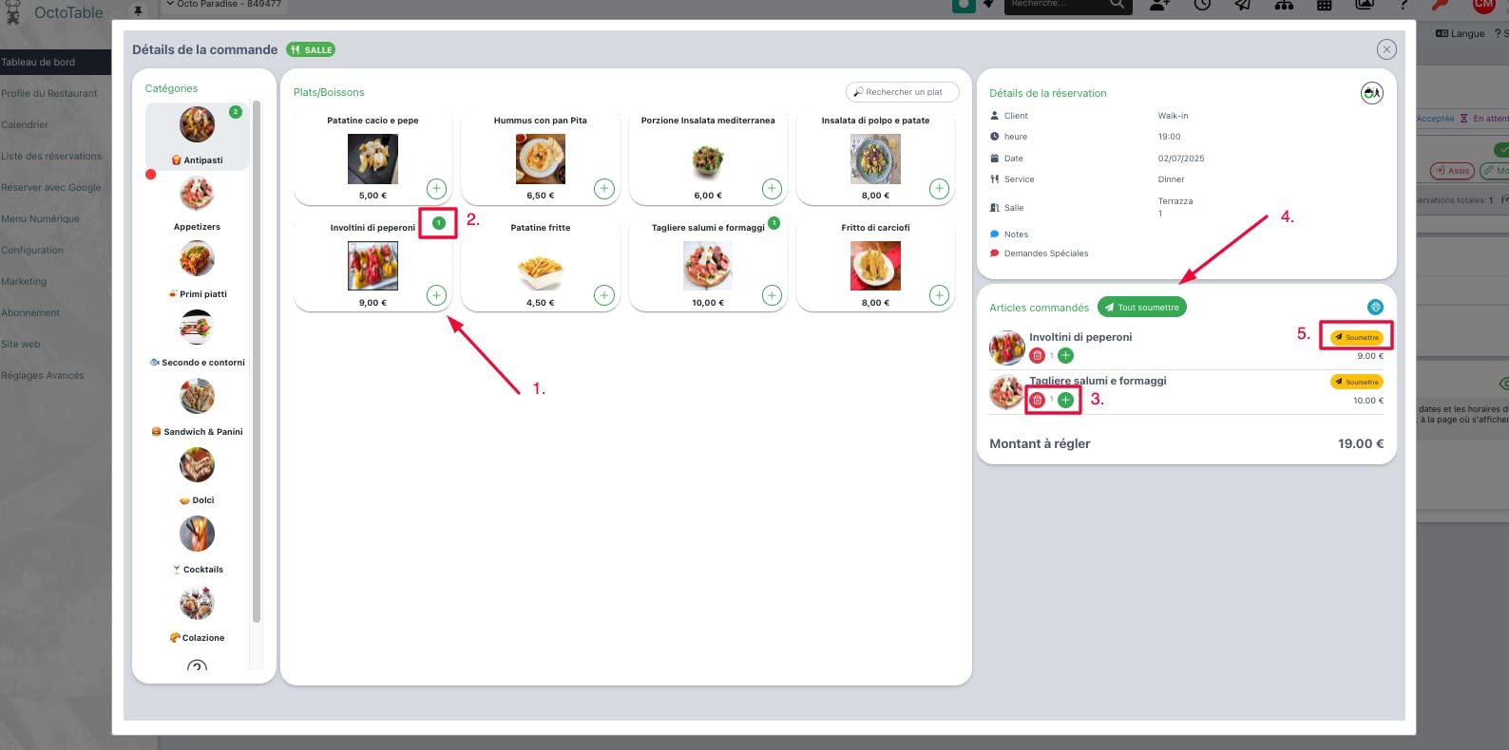Add Fritto di carciofi plus icon
The image size is (1509, 750).
pyautogui.click(x=939, y=295)
